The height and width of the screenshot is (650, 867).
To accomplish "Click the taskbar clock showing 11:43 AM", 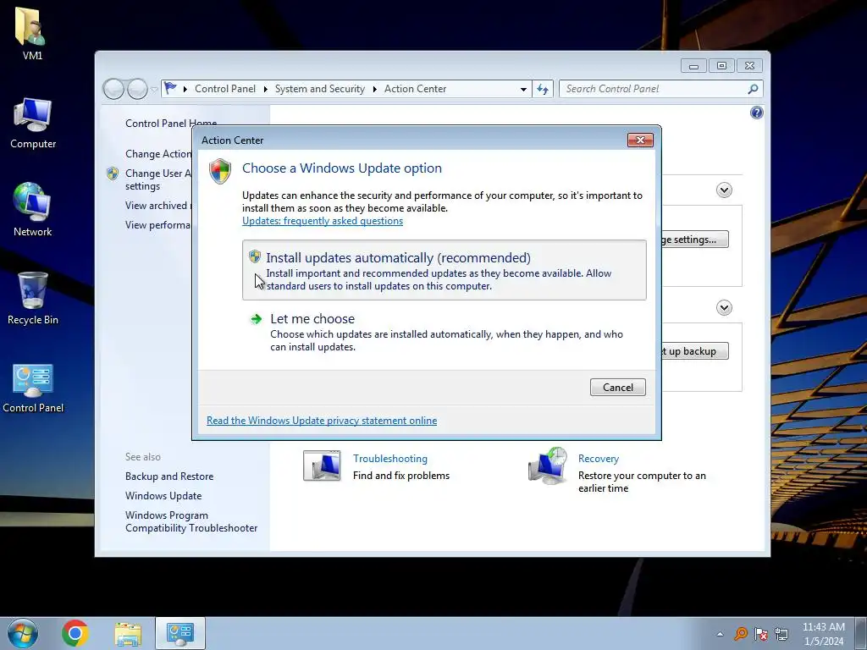I will (x=823, y=634).
